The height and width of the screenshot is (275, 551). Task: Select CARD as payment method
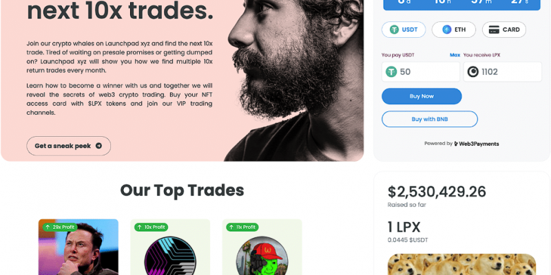tap(504, 30)
